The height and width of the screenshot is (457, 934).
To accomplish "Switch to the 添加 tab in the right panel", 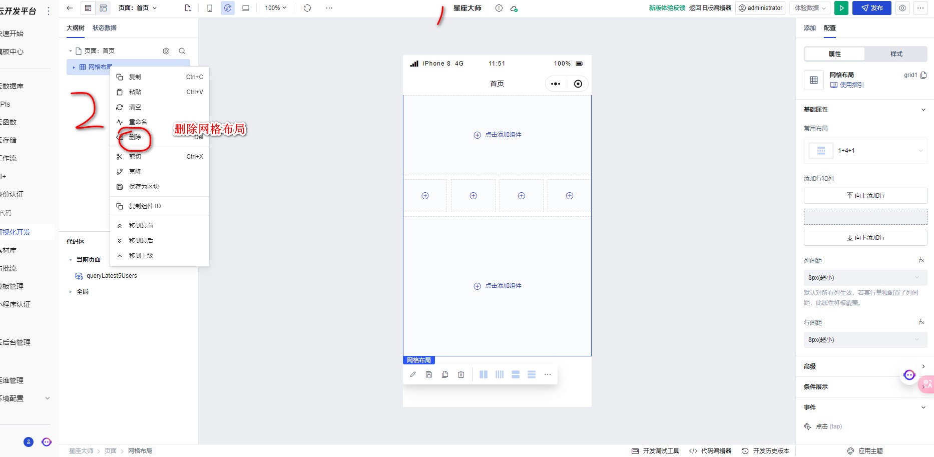I will point(810,28).
